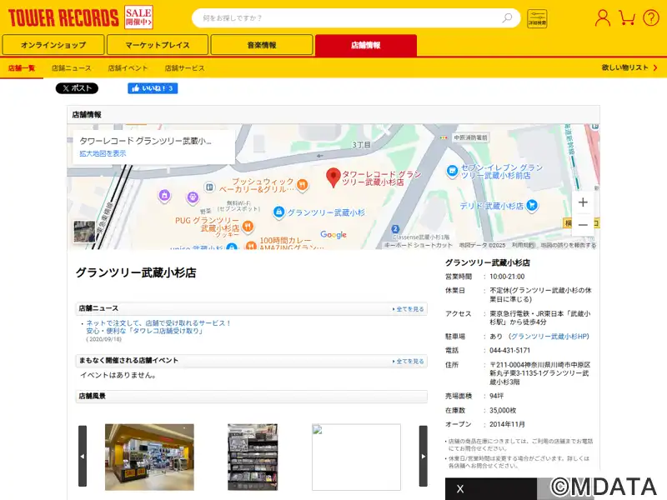Open 店舗サービス in the sub-menu
The height and width of the screenshot is (500, 667).
coord(184,68)
